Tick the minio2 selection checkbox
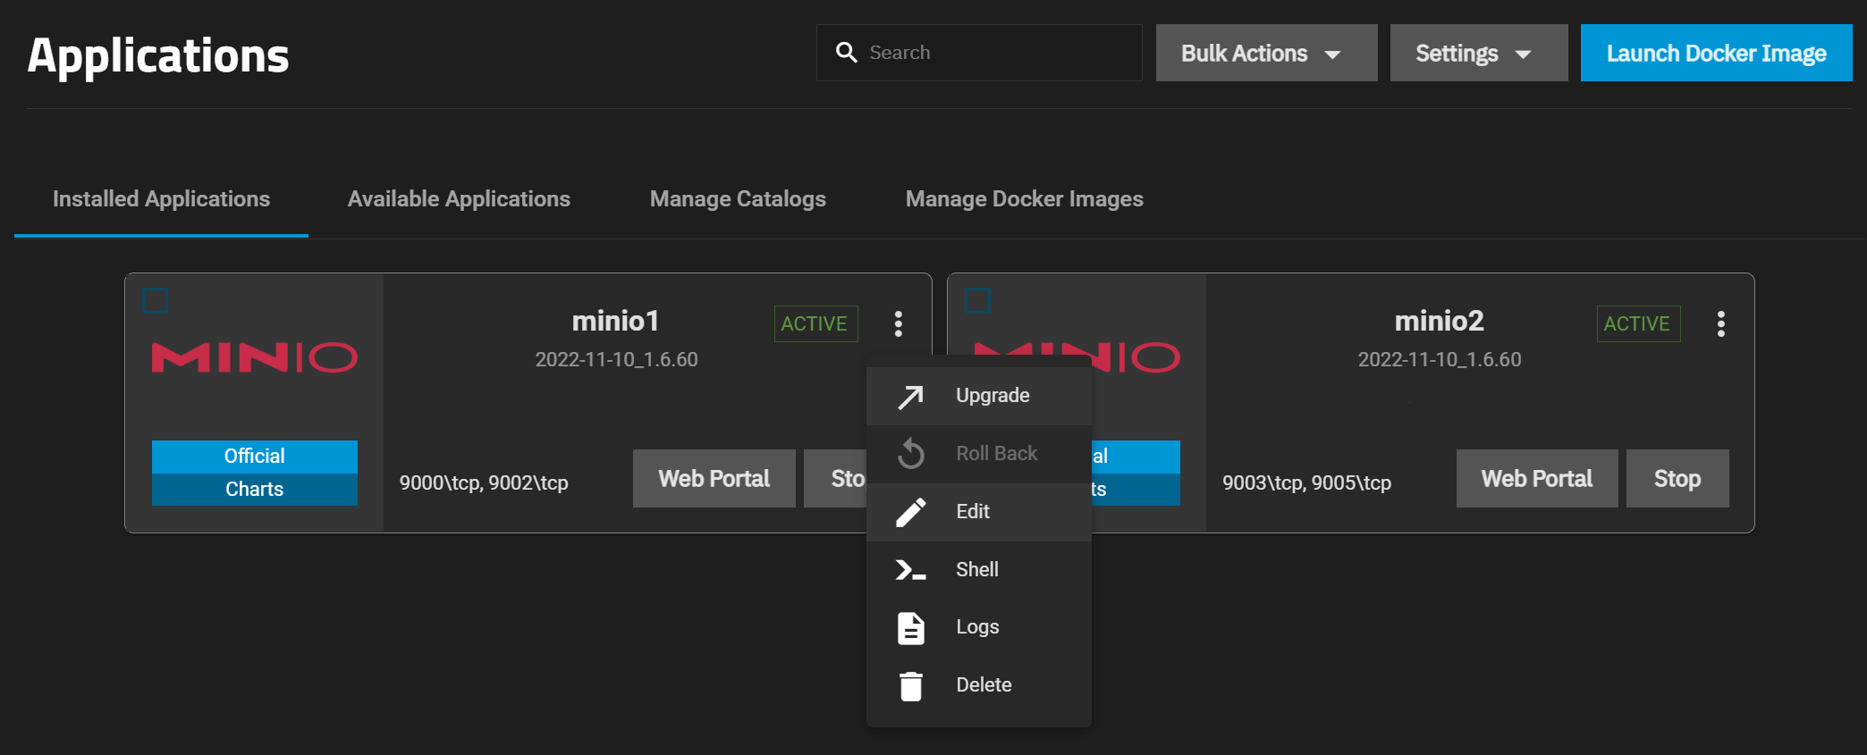 point(978,300)
